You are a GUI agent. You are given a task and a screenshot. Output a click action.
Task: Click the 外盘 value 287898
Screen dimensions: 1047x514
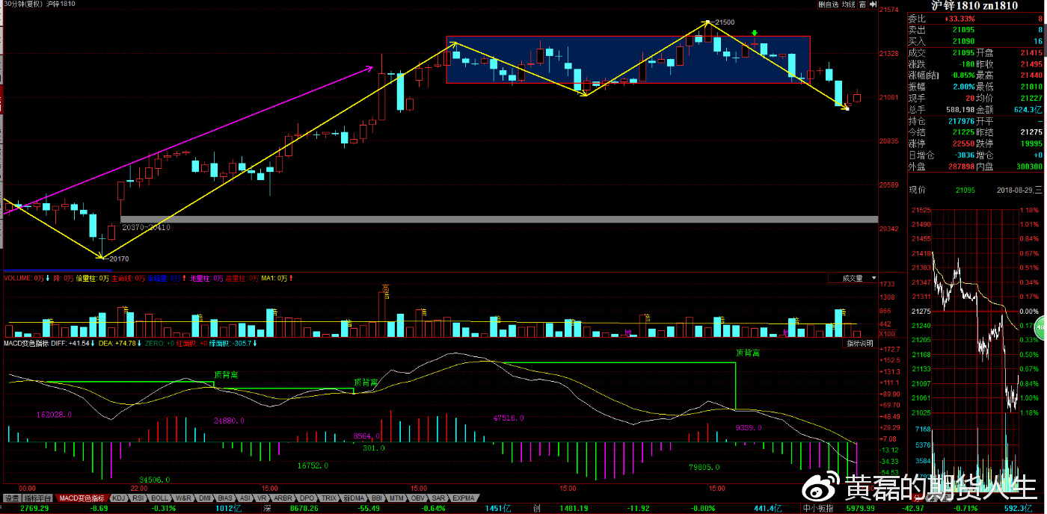click(x=962, y=167)
